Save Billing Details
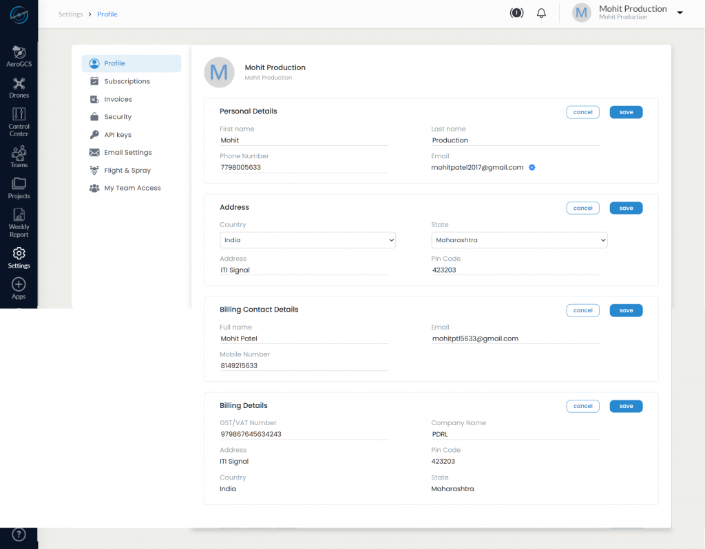The width and height of the screenshot is (705, 549). point(626,406)
